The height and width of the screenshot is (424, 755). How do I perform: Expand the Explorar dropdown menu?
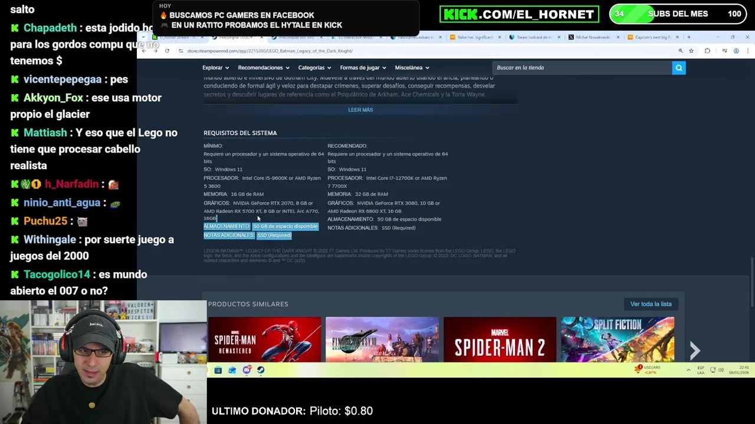point(215,68)
